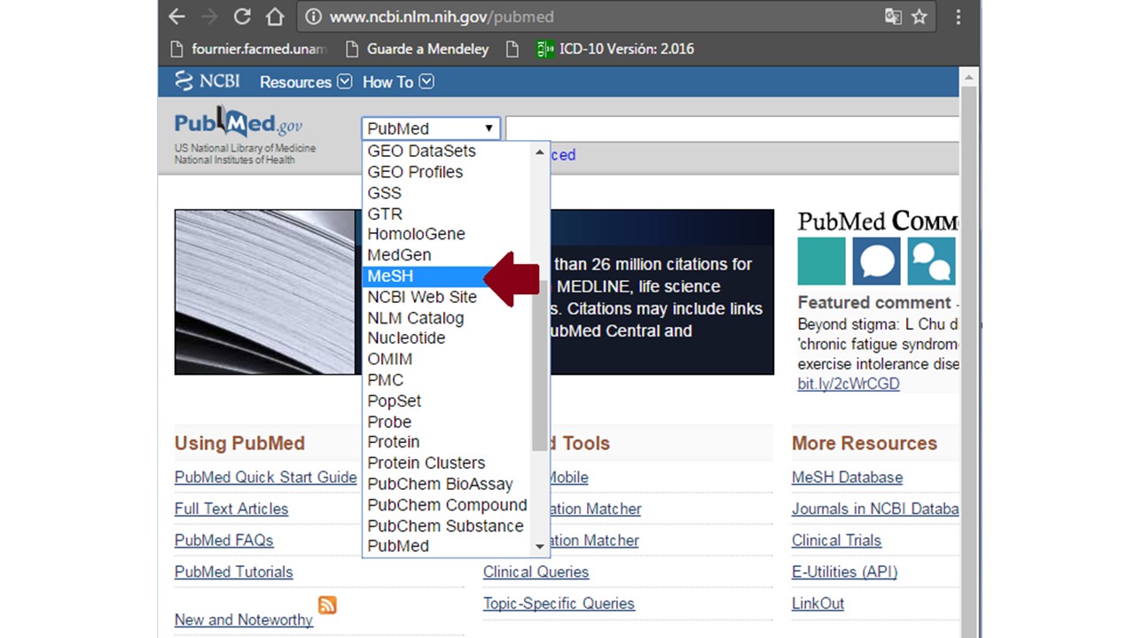The height and width of the screenshot is (638, 1135).
Task: Open PubMed Quick Start Guide
Action: 266,477
